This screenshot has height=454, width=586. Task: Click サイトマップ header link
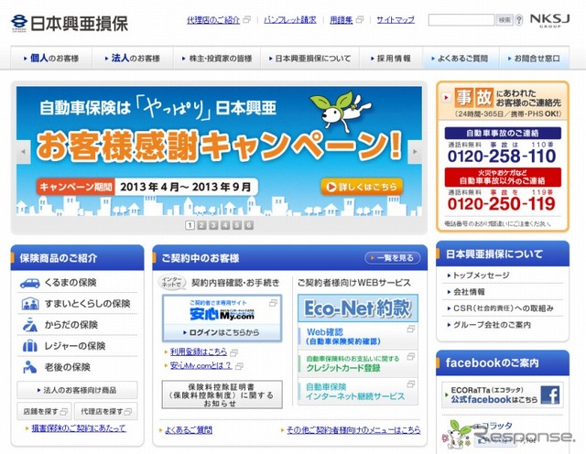click(x=396, y=20)
